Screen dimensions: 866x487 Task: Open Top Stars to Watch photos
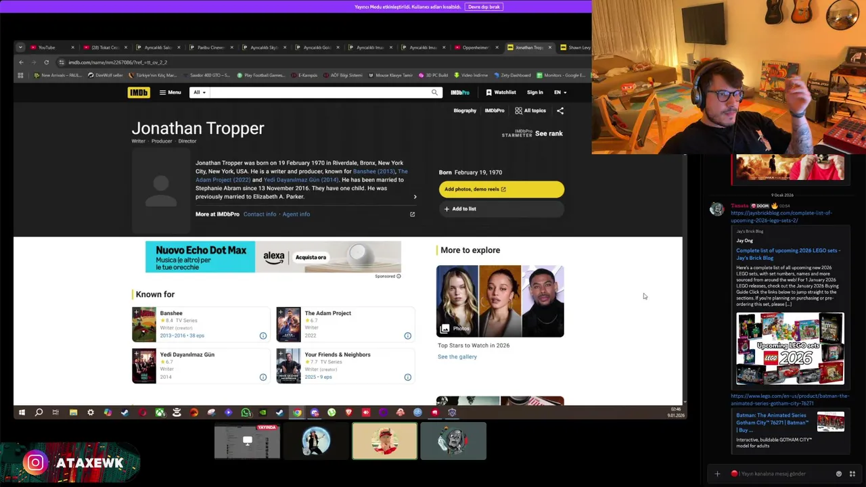click(x=500, y=301)
